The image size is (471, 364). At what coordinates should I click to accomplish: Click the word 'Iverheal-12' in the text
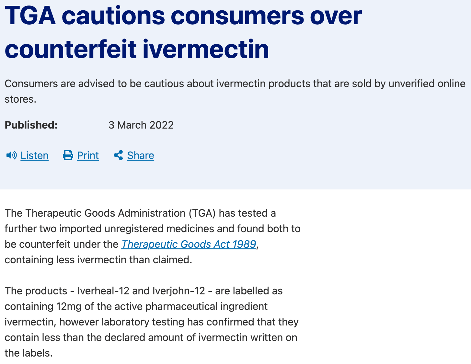(x=103, y=291)
